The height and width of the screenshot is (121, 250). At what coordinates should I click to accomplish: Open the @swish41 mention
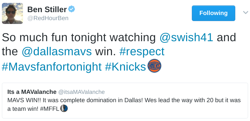click(x=186, y=37)
